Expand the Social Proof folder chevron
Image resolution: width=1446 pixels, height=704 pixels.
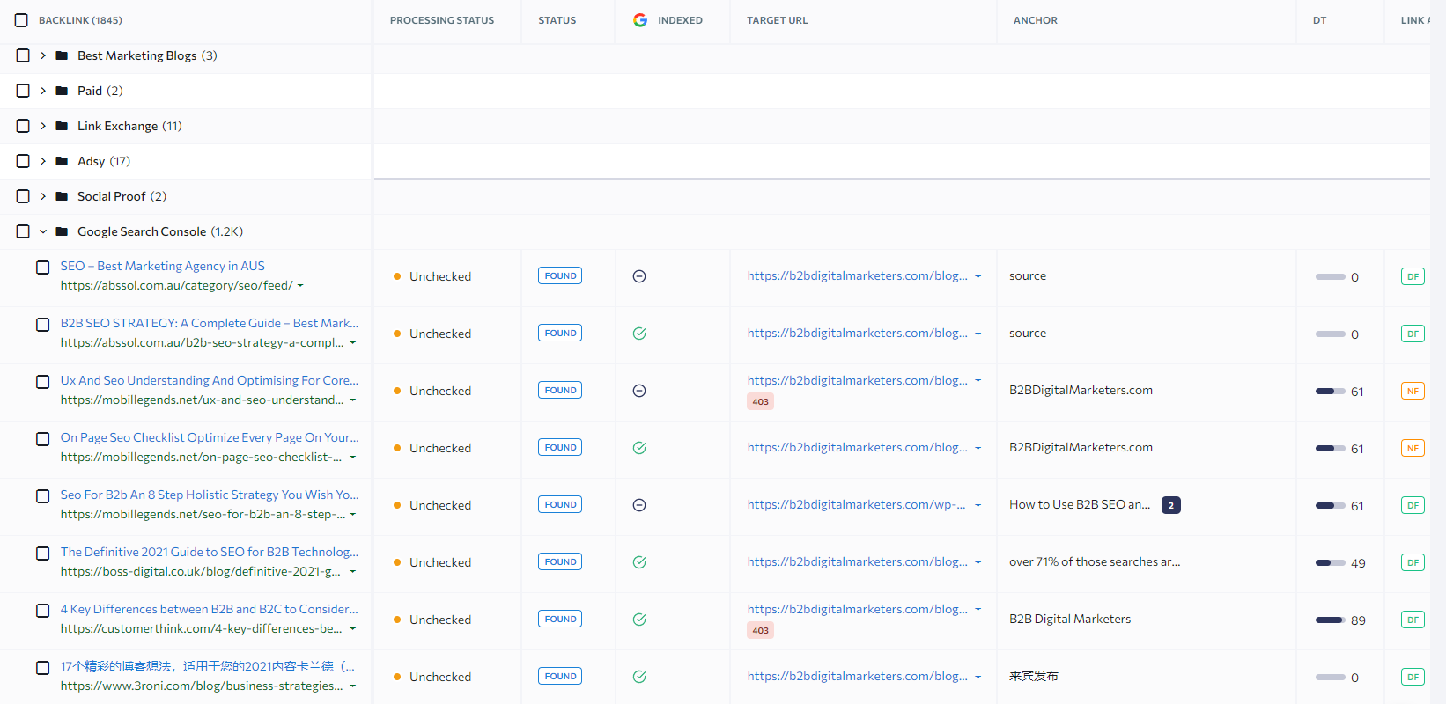(43, 196)
